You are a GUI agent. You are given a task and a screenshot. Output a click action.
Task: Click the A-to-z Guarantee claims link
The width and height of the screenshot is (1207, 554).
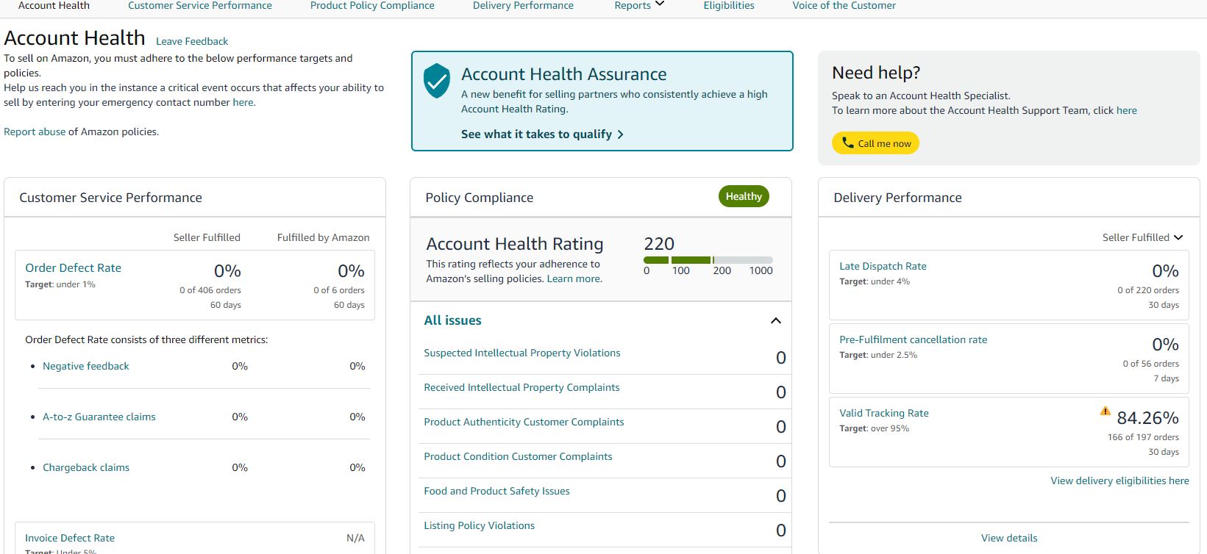[99, 417]
